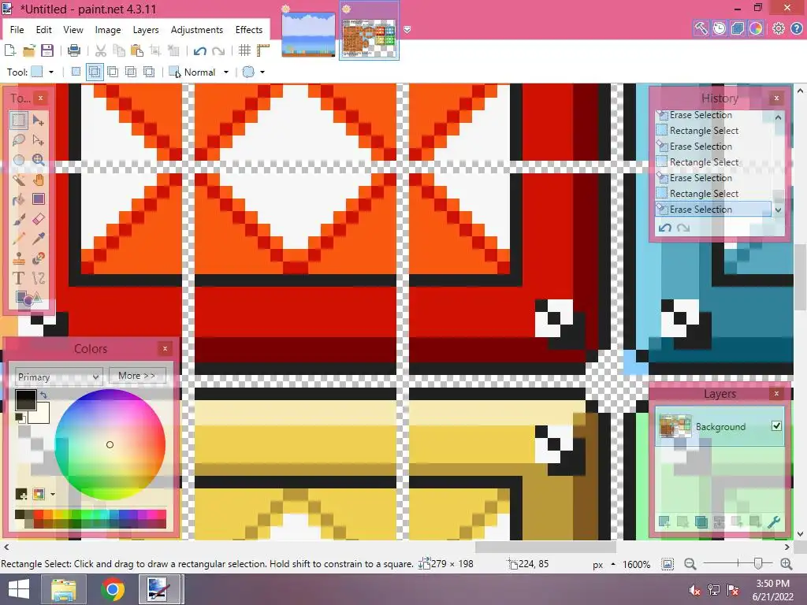Select the Pan hand tool
This screenshot has width=807, height=605.
(x=38, y=180)
